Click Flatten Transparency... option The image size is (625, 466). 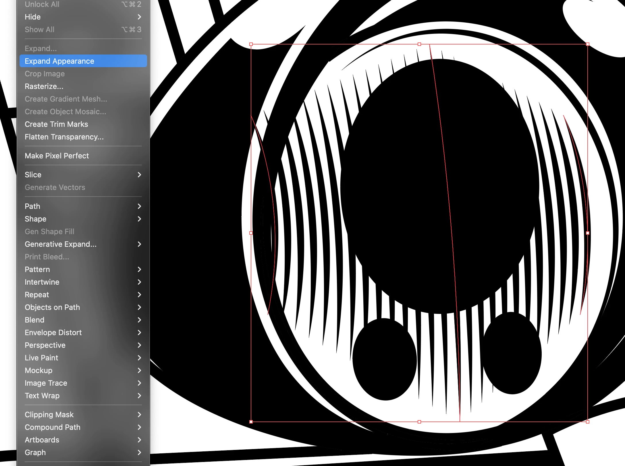tap(64, 137)
